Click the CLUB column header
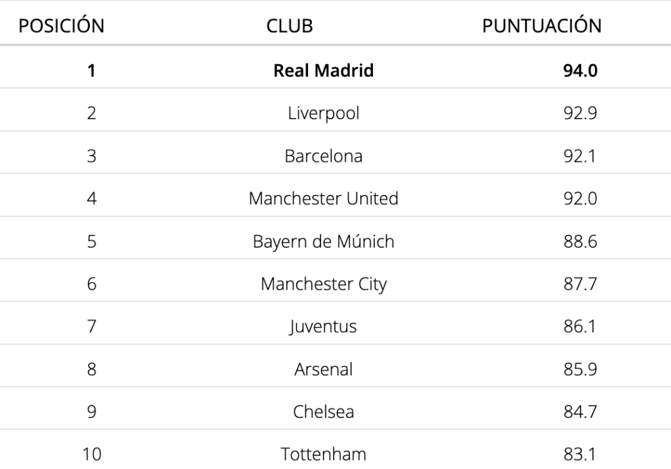Image resolution: width=671 pixels, height=469 pixels. (290, 26)
